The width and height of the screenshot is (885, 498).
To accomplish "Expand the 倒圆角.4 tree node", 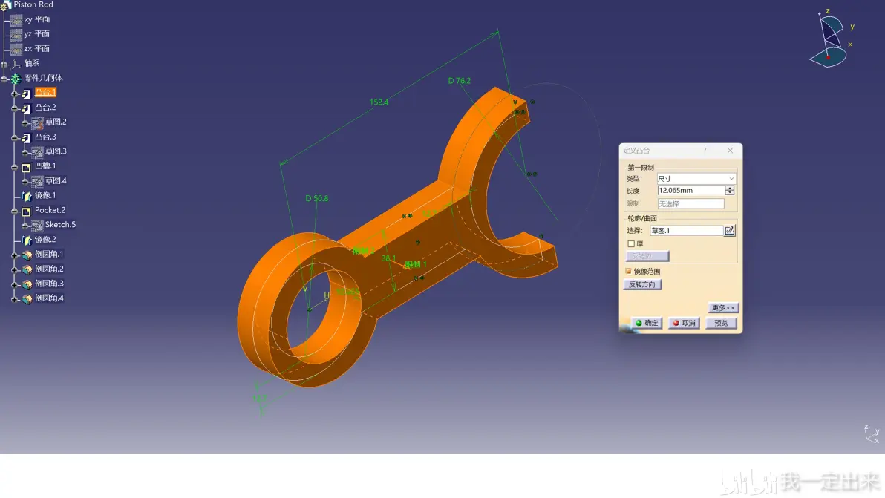I will tap(15, 299).
